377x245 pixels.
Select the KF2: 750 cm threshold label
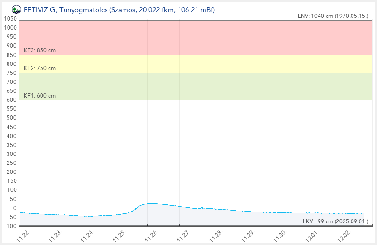40,68
